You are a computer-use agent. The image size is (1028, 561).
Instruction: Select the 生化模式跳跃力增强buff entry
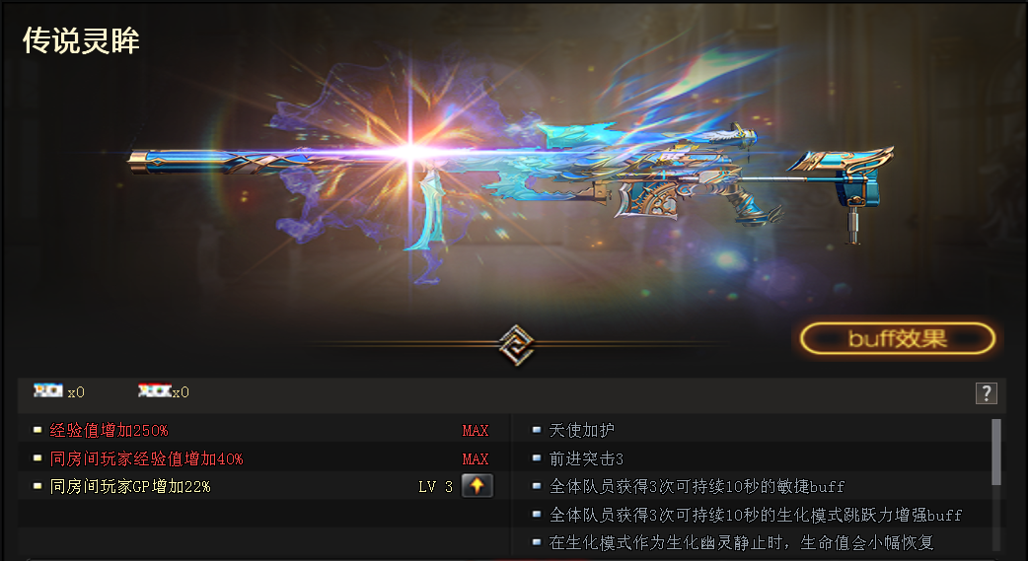756,515
